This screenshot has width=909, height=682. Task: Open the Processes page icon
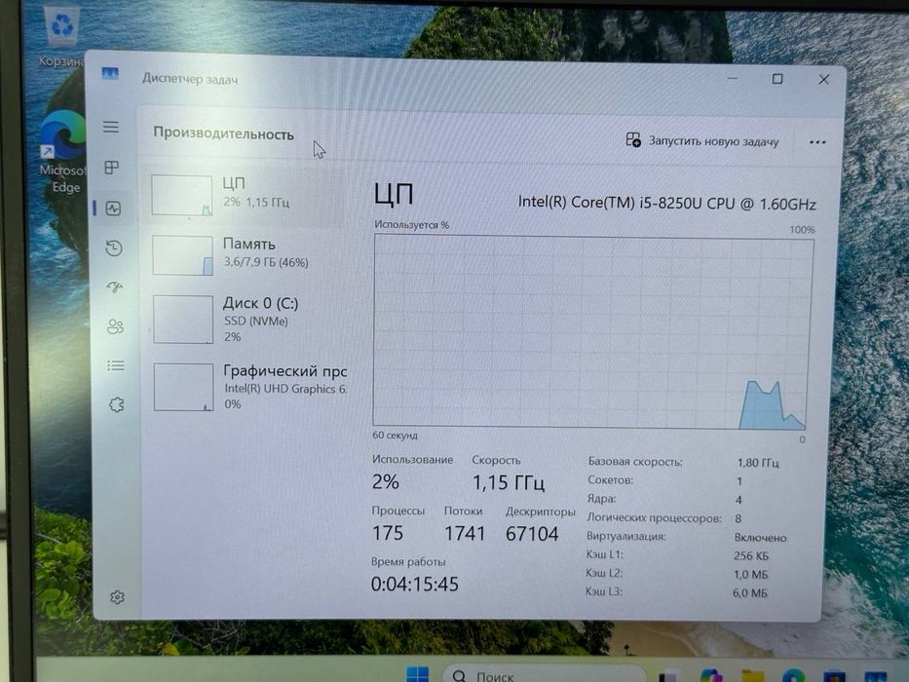tap(111, 168)
